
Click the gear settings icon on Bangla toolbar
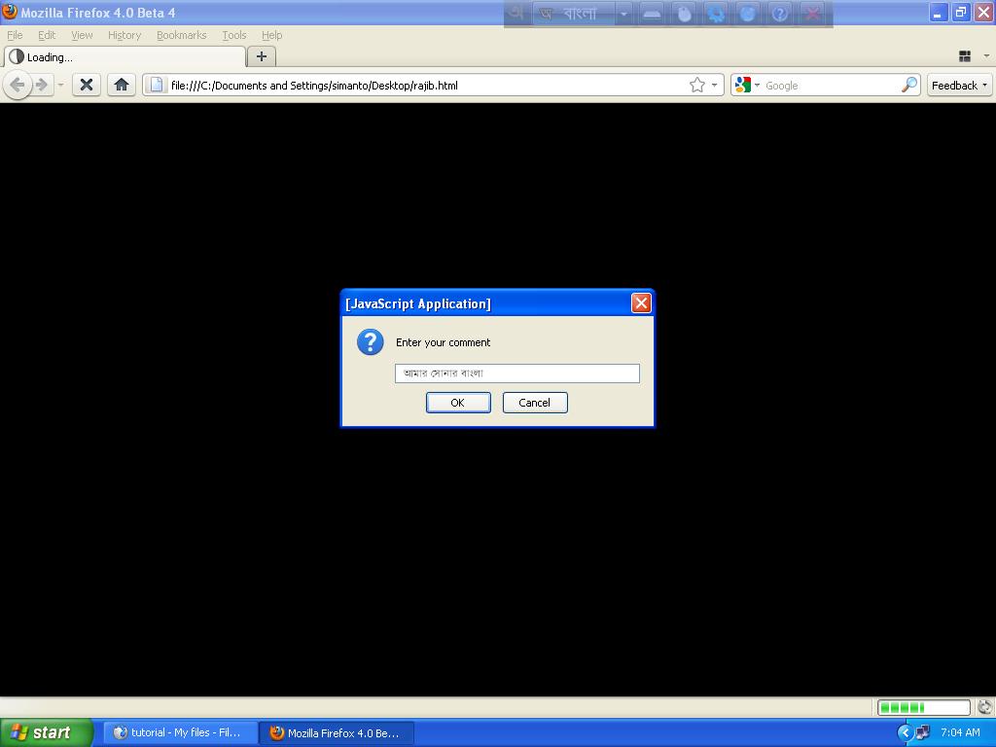[716, 14]
